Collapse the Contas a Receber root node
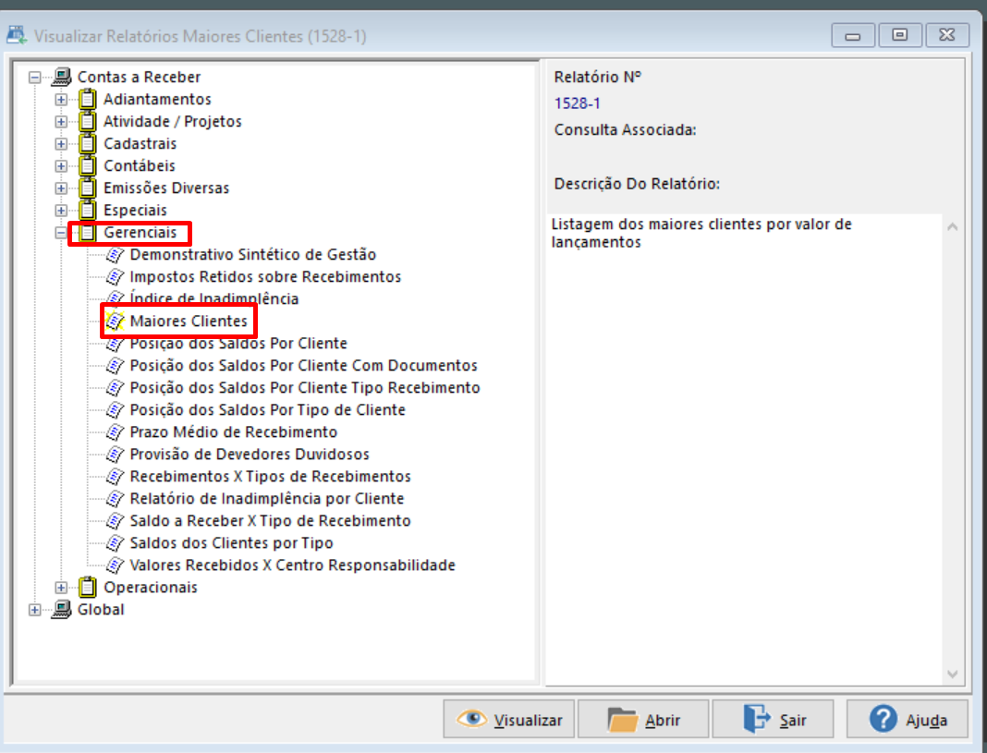Screen dimensions: 987x753 (35, 78)
